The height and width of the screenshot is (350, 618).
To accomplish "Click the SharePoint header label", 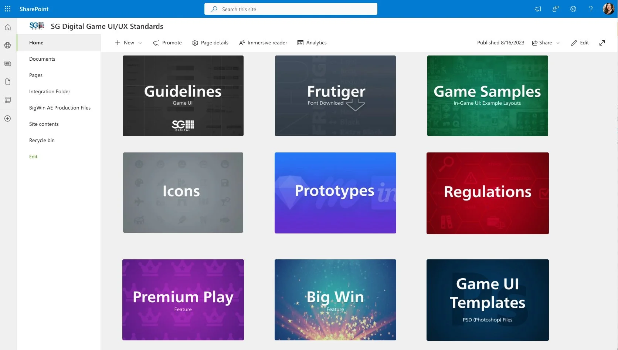I will pos(34,9).
